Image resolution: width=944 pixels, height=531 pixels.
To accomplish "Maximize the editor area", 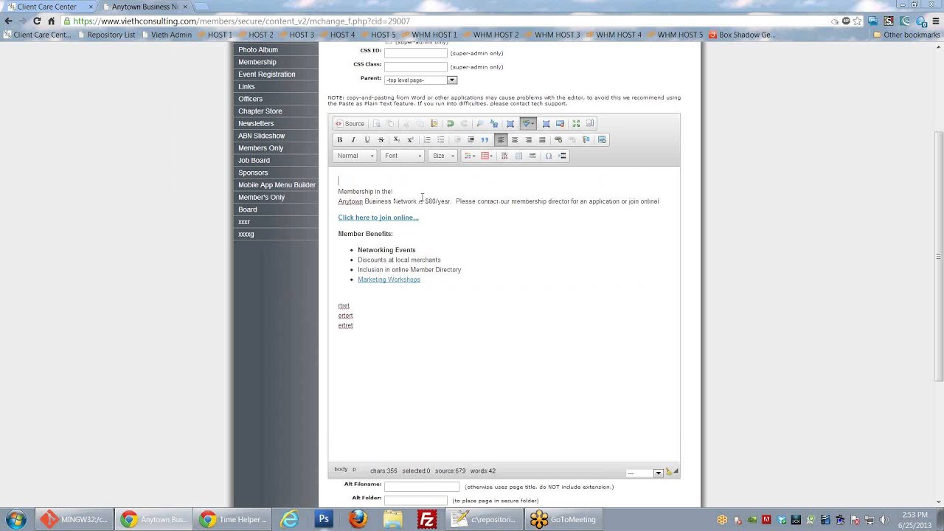I will (576, 123).
